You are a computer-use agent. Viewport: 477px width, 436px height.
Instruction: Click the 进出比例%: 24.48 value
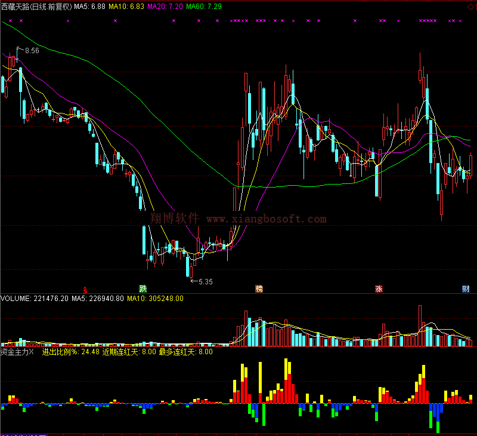pyautogui.click(x=70, y=352)
